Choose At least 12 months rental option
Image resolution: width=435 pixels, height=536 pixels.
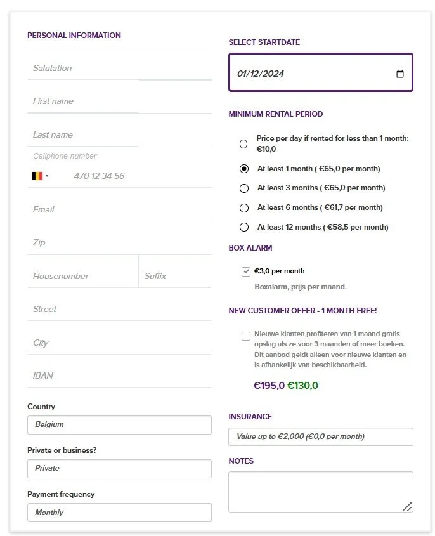point(244,227)
